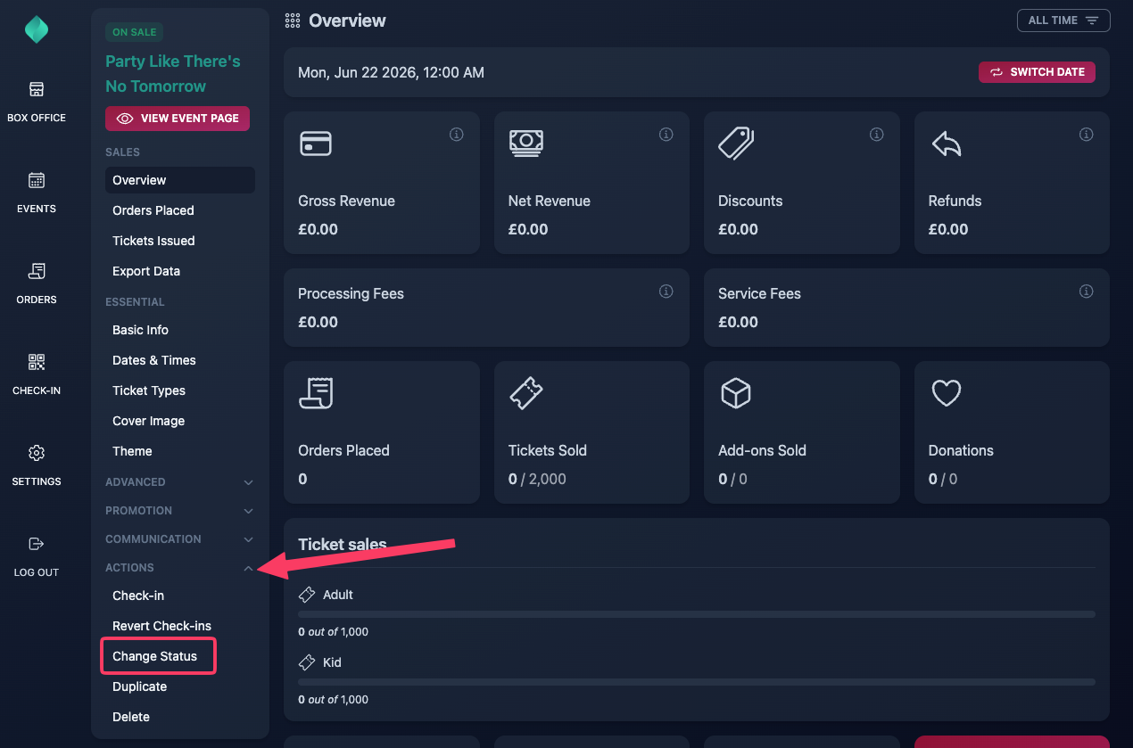Viewport: 1133px width, 748px height.
Task: Open Orders receipt icon in sidebar
Action: coord(37,271)
